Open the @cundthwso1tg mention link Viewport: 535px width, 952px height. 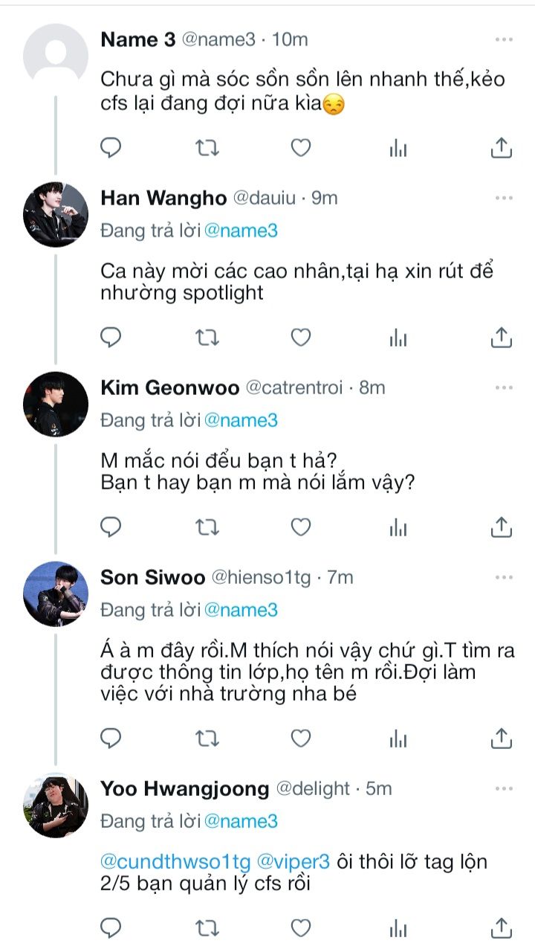[175, 861]
